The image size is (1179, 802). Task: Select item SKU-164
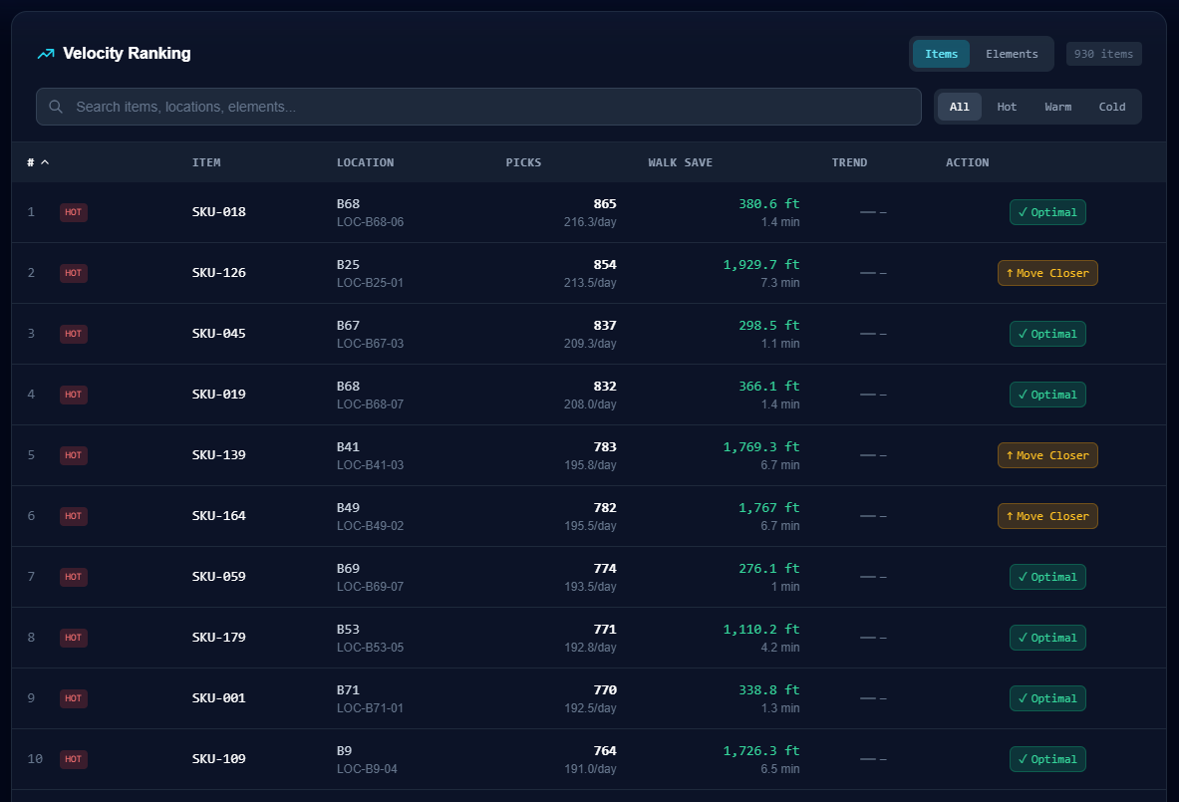click(x=219, y=516)
